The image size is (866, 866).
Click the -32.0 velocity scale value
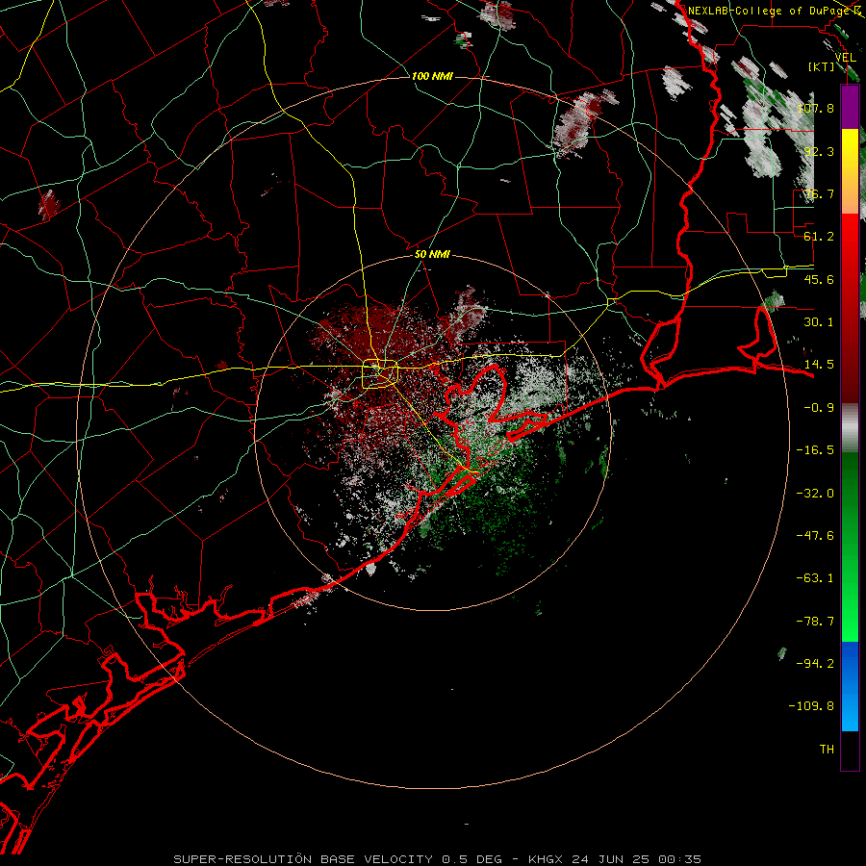(x=815, y=494)
